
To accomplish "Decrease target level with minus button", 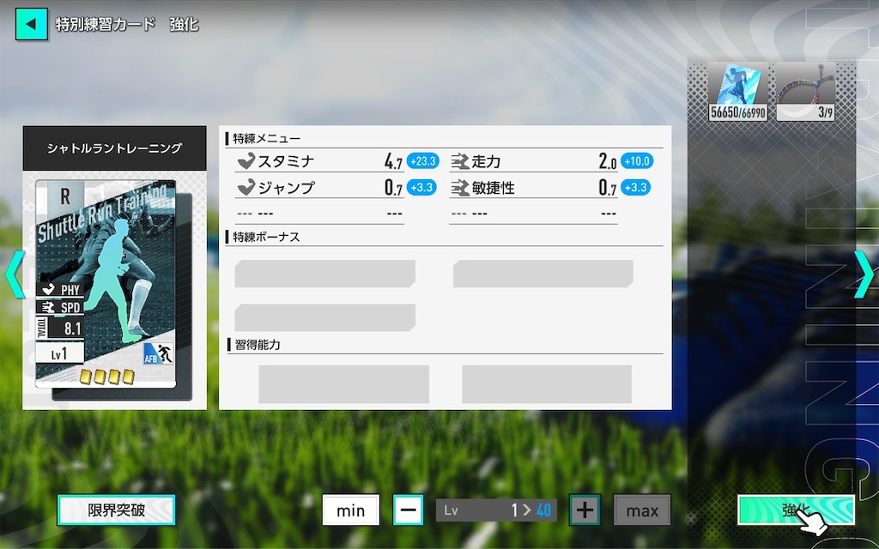I will [408, 510].
